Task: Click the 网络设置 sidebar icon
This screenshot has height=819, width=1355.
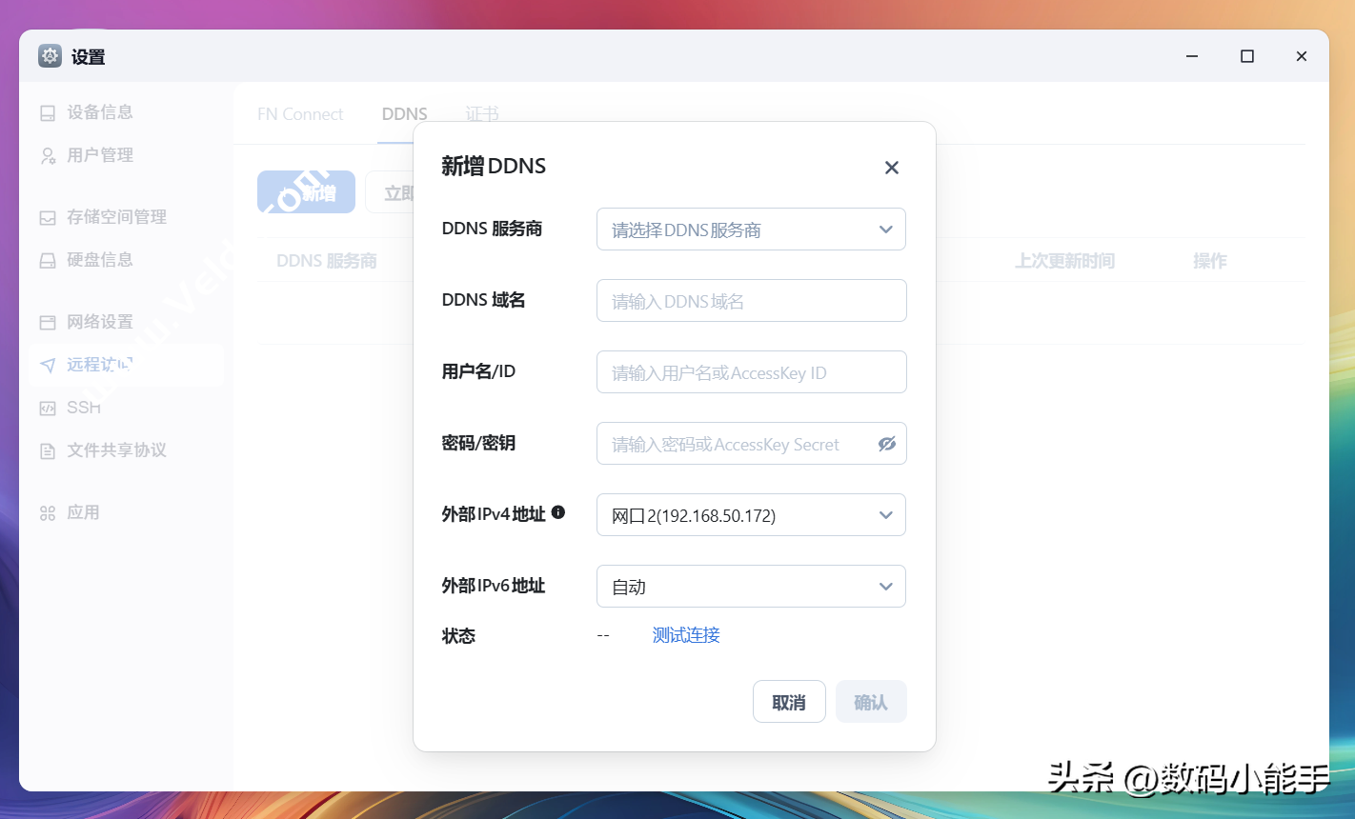Action: [x=48, y=323]
